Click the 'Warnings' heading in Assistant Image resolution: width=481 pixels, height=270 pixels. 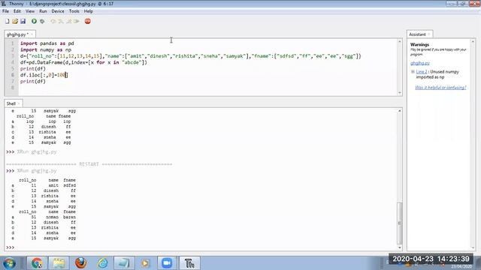[x=419, y=45]
